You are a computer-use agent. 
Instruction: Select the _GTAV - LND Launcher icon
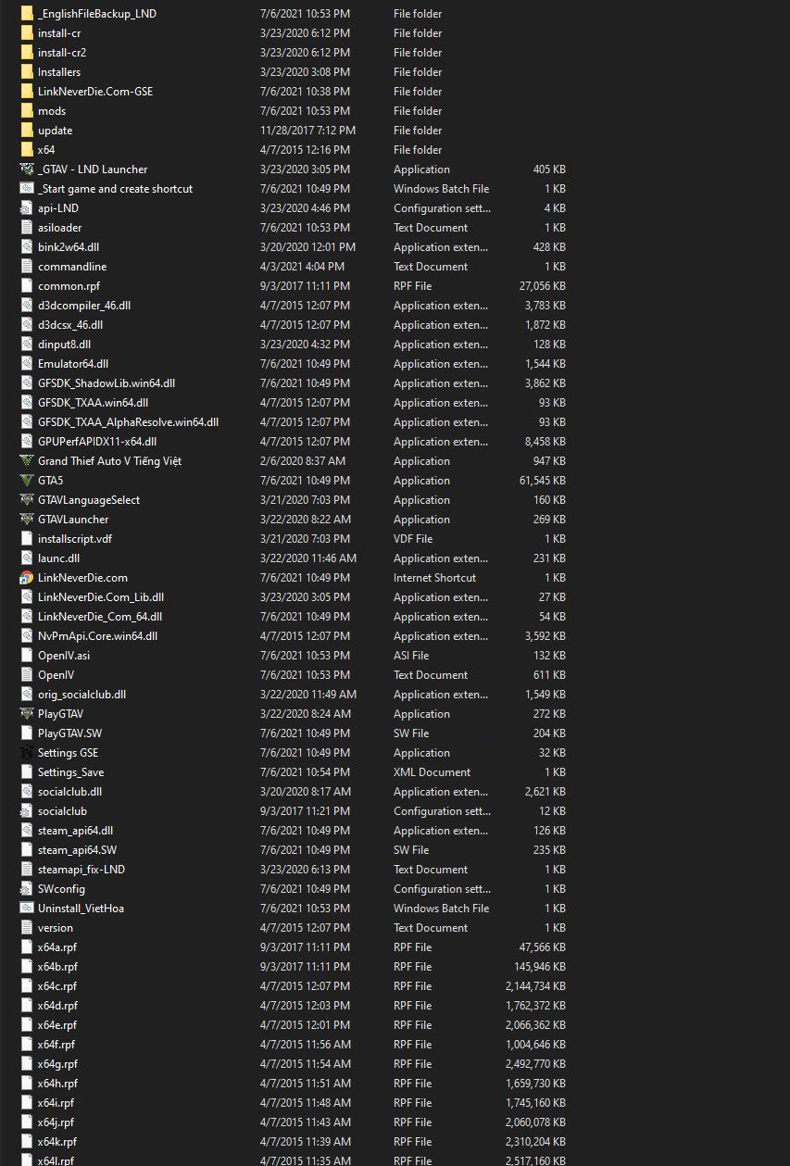click(27, 169)
